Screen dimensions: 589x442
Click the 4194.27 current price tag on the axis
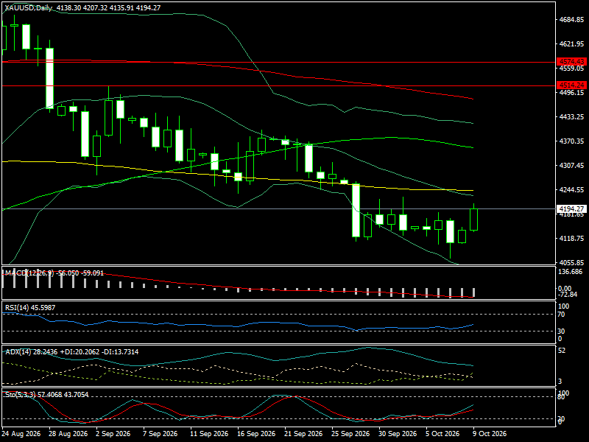tap(571, 208)
